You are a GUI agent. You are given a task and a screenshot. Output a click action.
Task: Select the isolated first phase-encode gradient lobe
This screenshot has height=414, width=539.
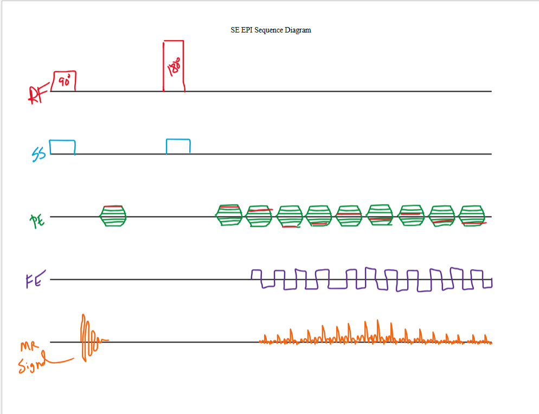(x=113, y=216)
